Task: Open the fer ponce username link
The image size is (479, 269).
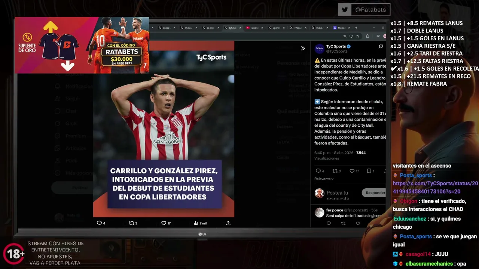Action: tap(335, 210)
